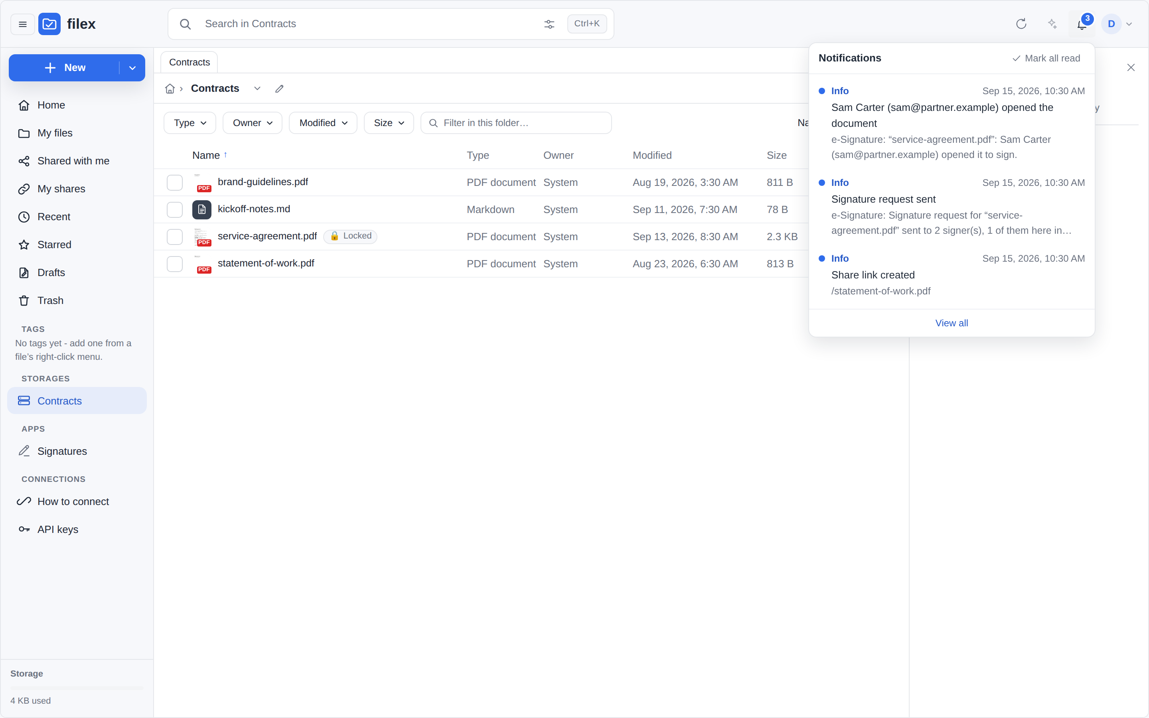Click the Locked badge on service-agreement.pdf
The width and height of the screenshot is (1149, 718).
(350, 236)
